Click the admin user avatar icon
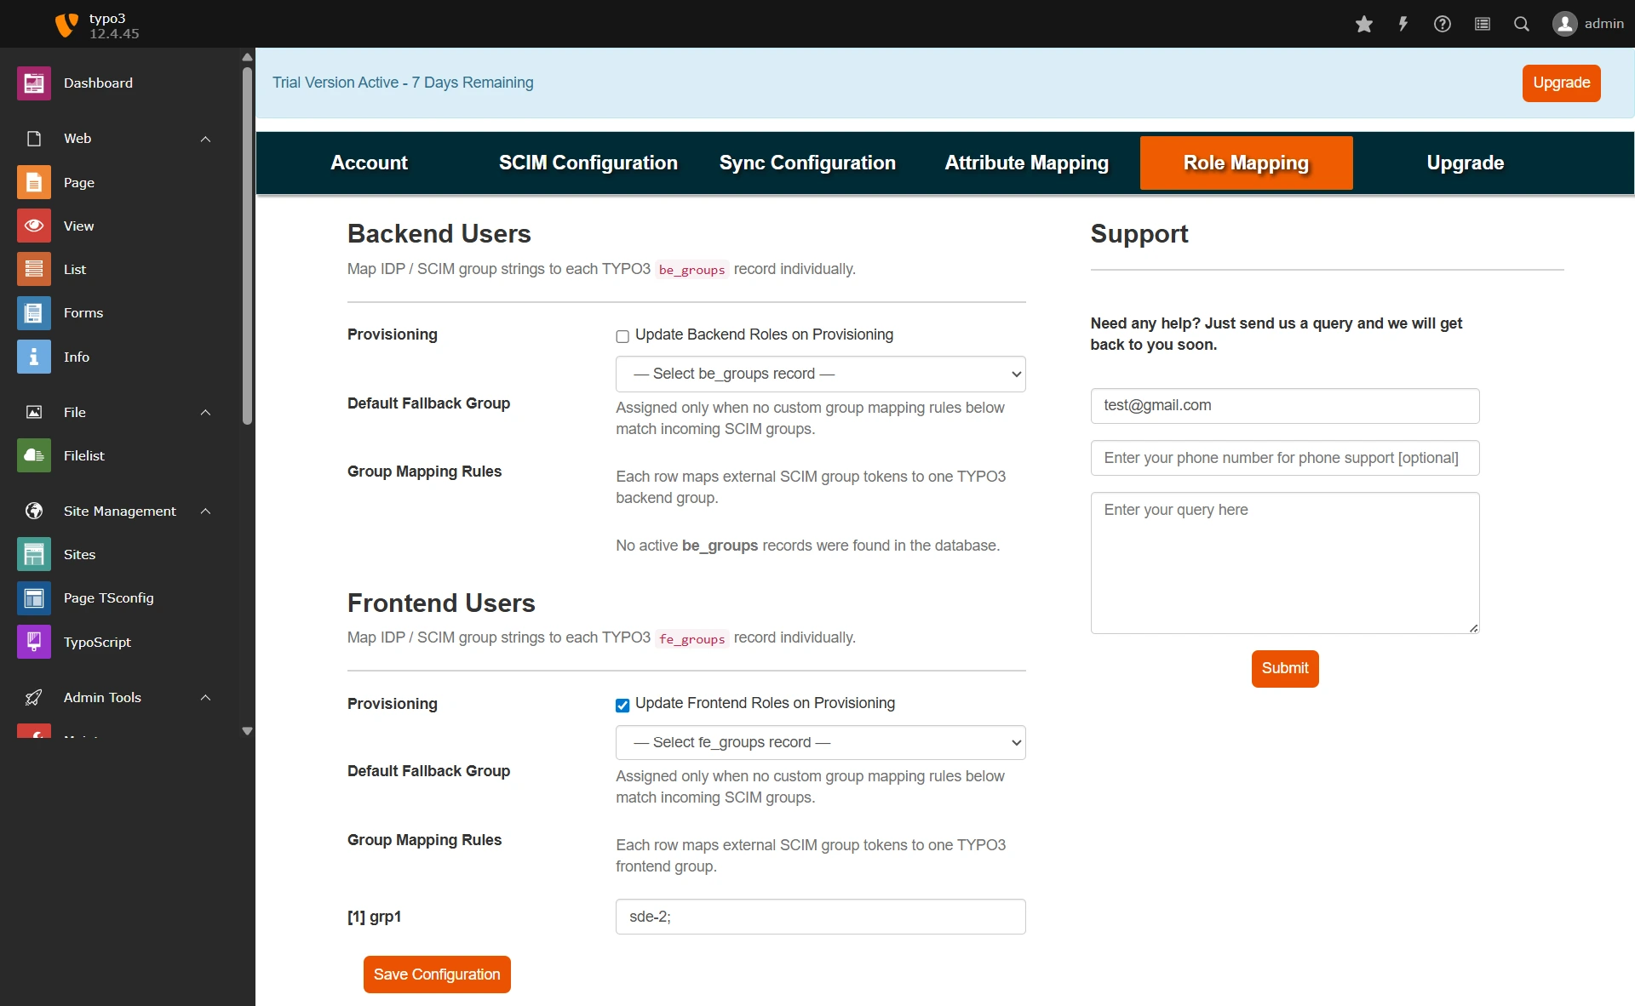This screenshot has height=1006, width=1635. click(x=1564, y=24)
